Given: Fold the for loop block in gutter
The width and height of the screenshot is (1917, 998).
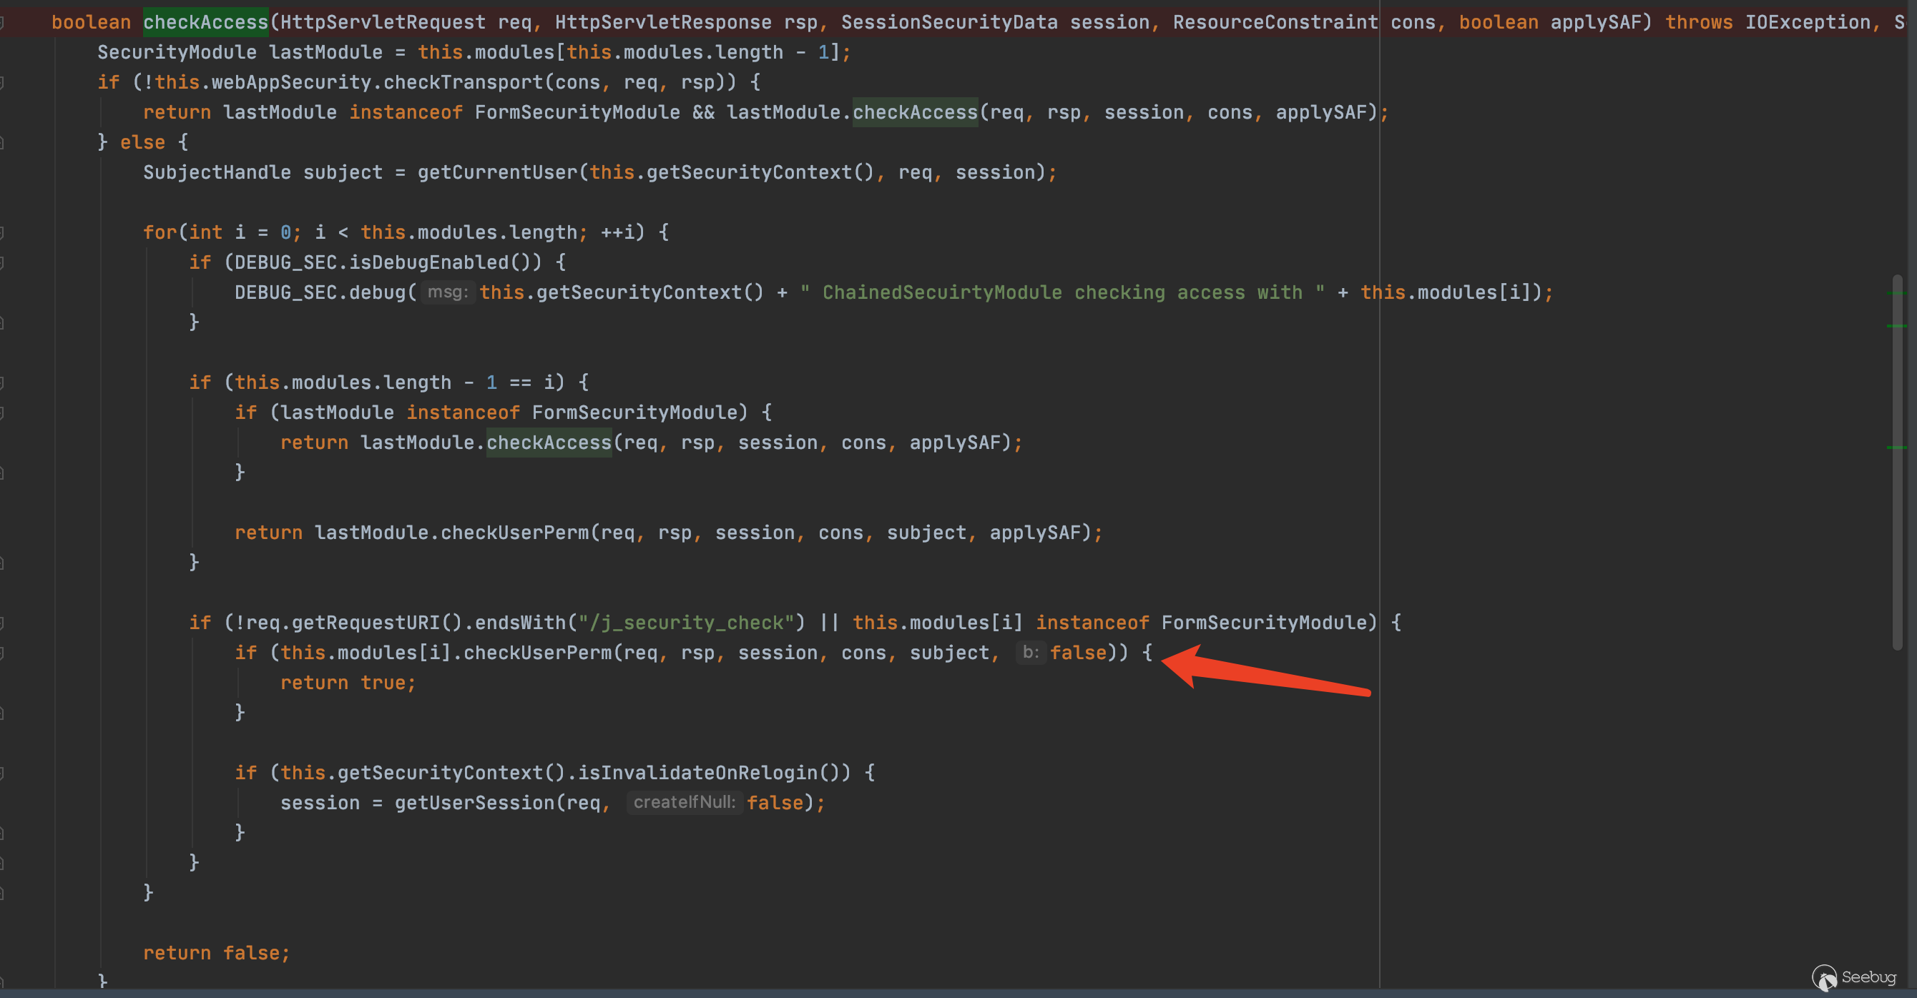Looking at the screenshot, I should click(2, 233).
